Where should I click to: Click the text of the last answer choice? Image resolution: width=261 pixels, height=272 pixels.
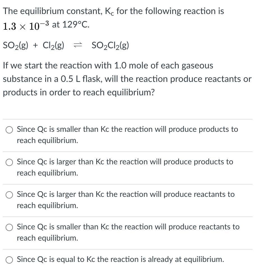click(x=121, y=260)
